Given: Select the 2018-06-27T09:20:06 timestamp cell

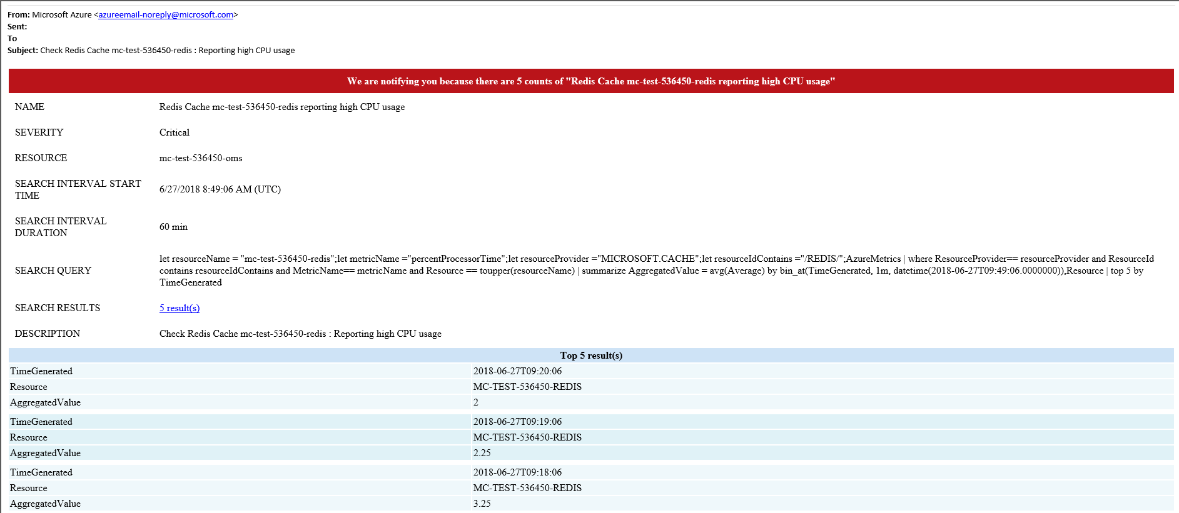Looking at the screenshot, I should [517, 371].
